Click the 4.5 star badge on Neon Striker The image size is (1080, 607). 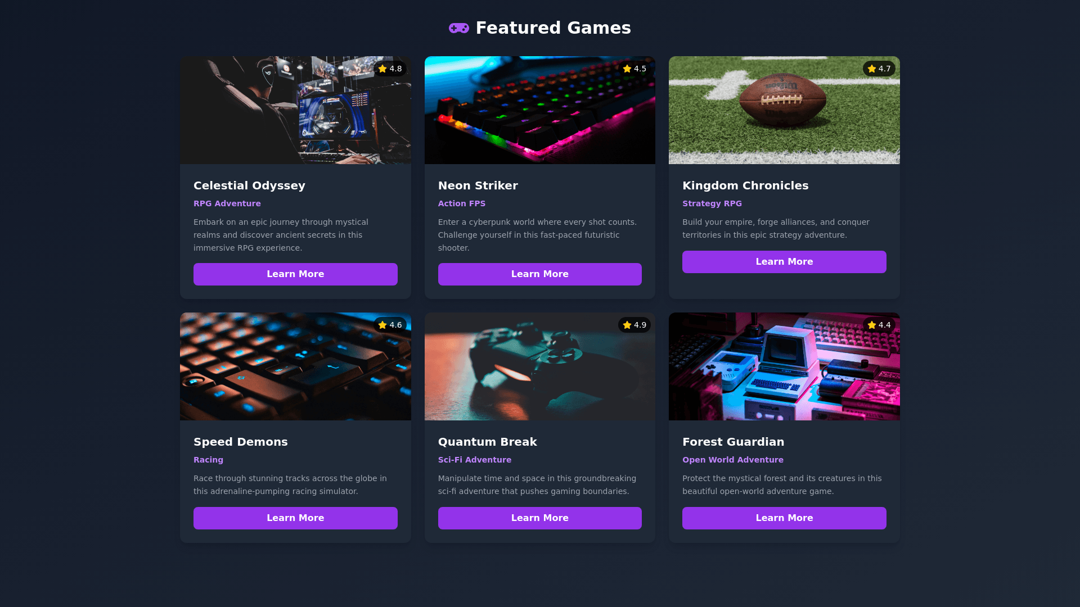[x=634, y=69]
